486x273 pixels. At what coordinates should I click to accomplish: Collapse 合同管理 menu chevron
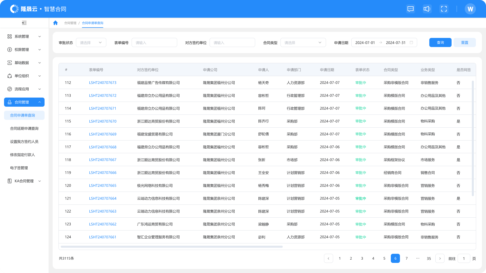[39, 102]
